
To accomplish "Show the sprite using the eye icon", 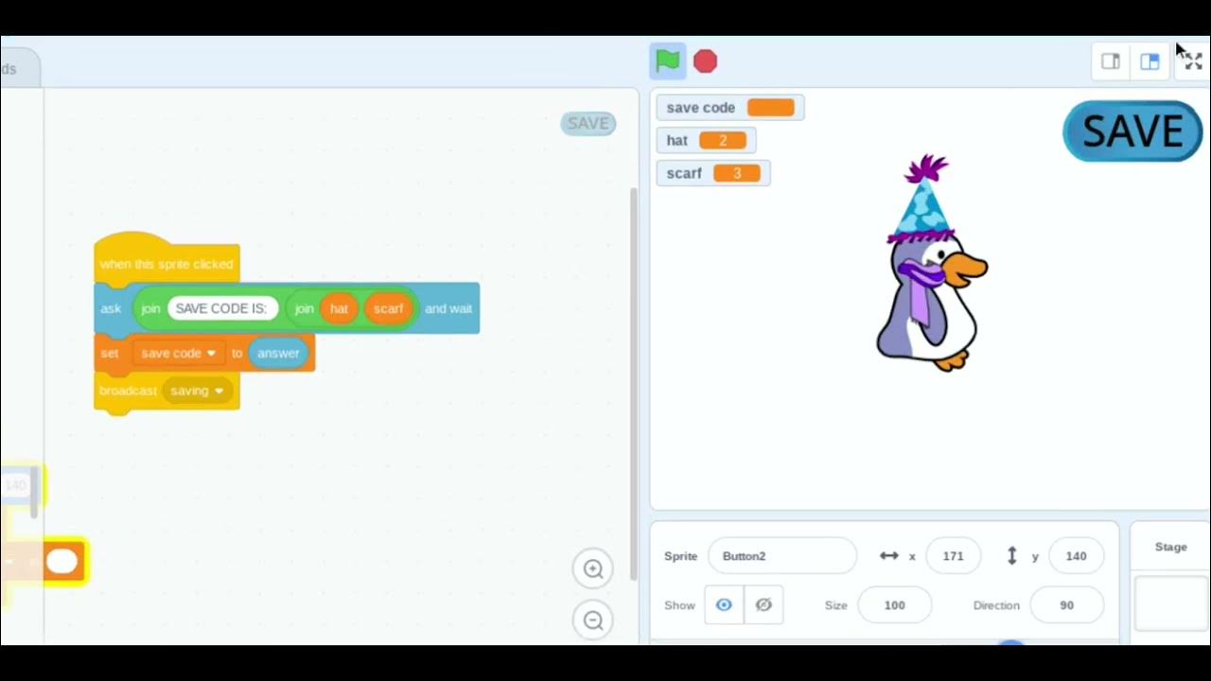I will (x=724, y=605).
